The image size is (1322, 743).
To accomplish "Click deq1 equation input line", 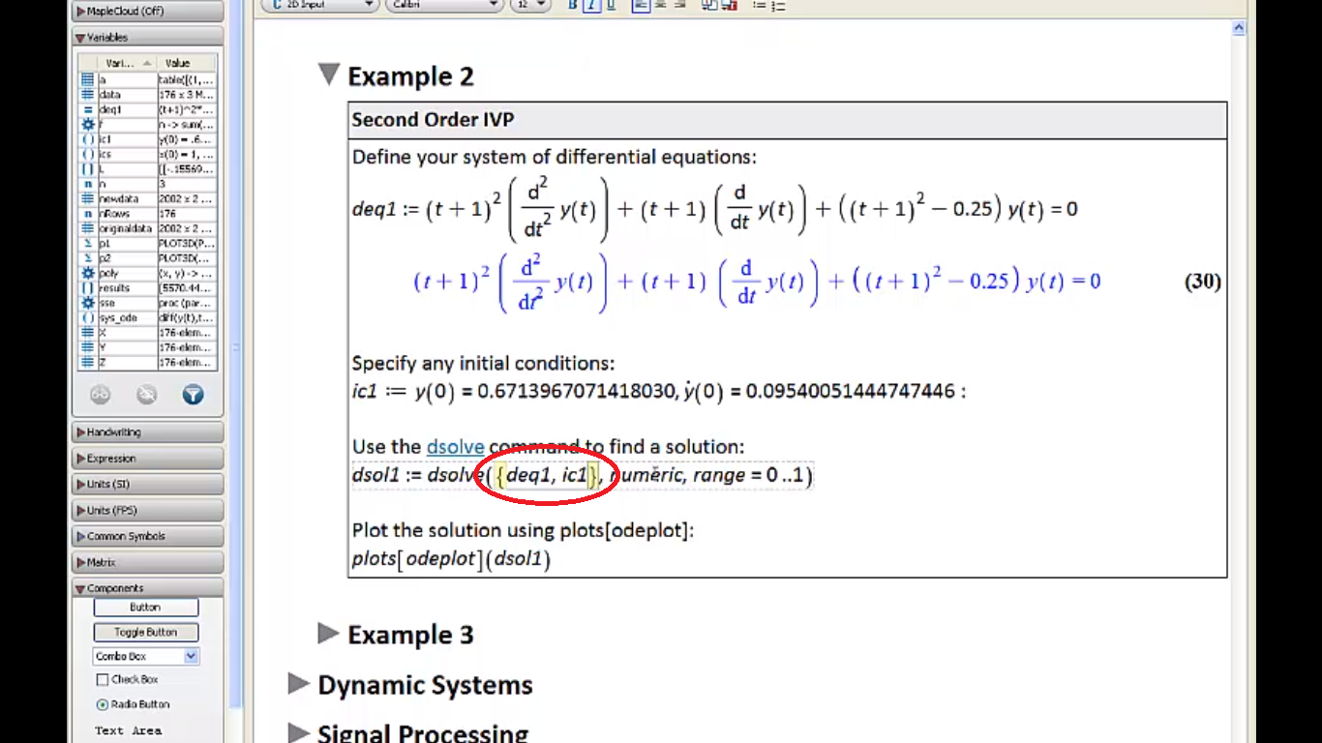I will (x=714, y=209).
